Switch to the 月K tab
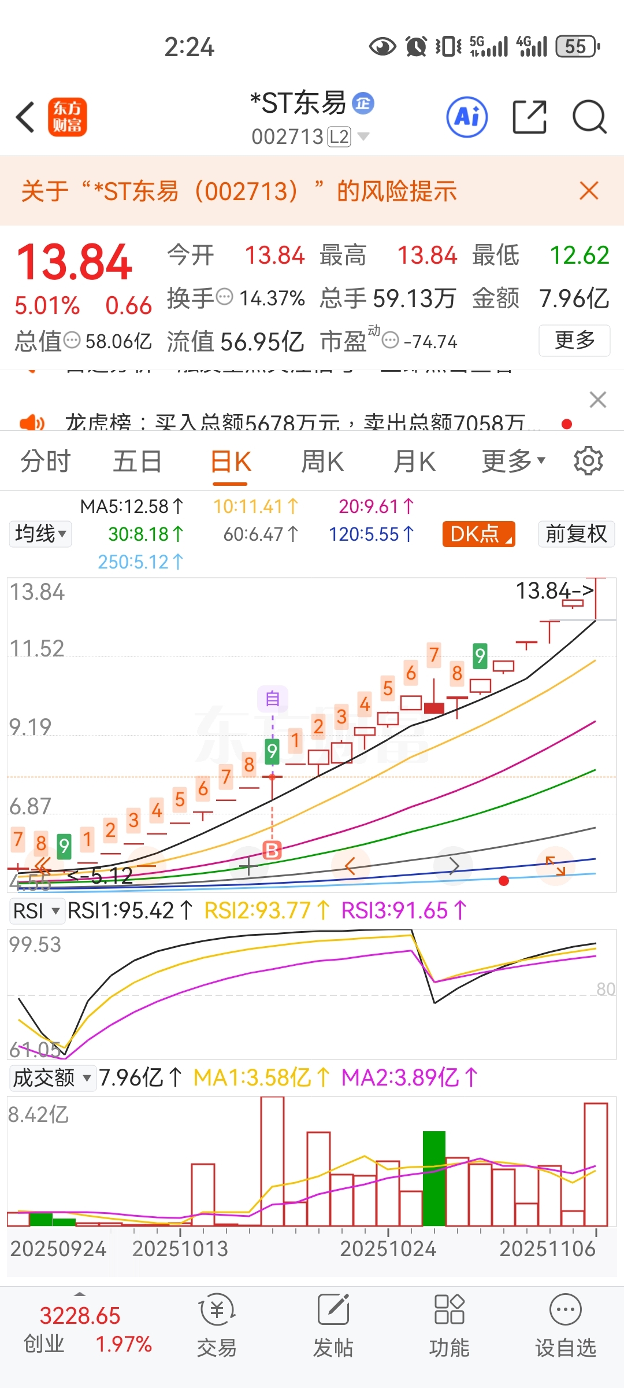Screen dimensions: 624x1388 coord(414,461)
